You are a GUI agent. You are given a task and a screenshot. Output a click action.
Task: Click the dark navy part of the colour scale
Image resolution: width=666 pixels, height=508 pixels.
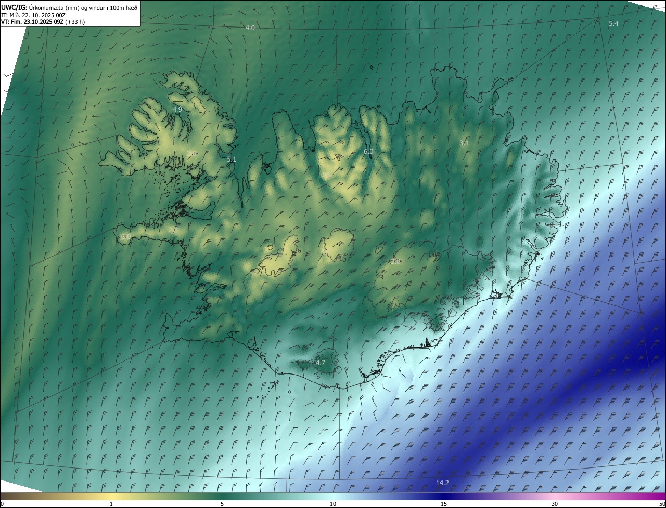(x=444, y=496)
